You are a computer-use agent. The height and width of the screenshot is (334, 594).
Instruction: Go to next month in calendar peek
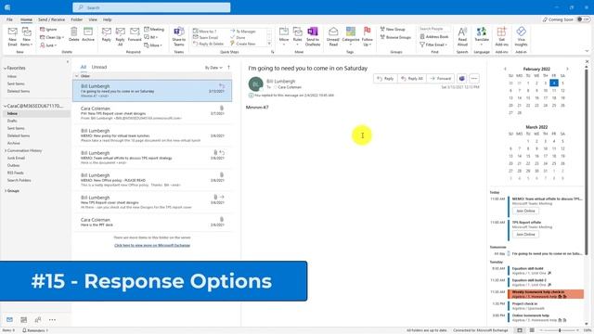click(567, 69)
